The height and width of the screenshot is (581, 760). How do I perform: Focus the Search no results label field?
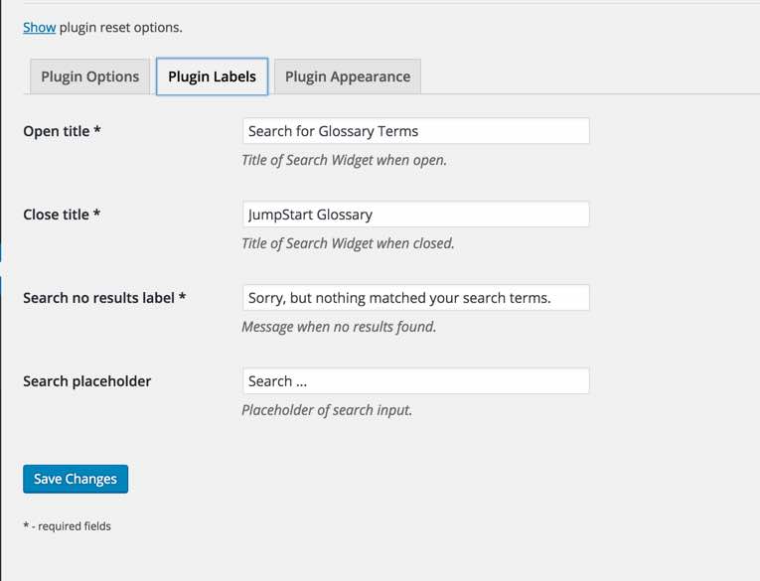(x=415, y=298)
